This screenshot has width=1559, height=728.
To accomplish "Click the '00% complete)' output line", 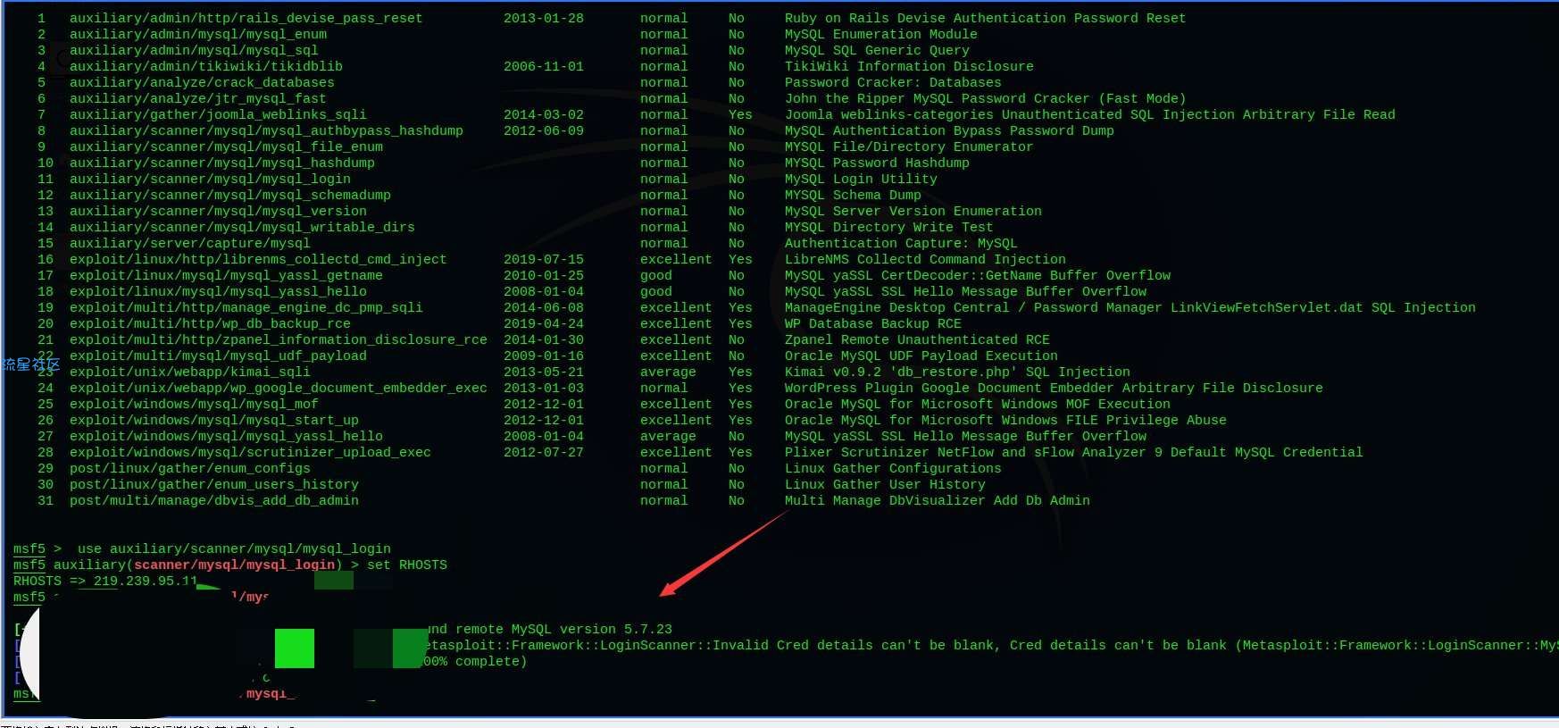I will click(x=474, y=661).
